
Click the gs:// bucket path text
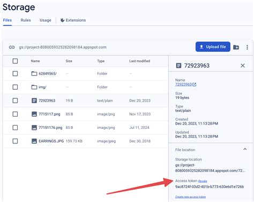[63, 47]
